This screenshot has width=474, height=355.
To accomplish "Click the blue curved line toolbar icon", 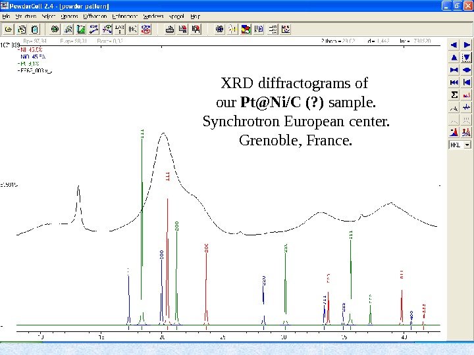I will (x=94, y=30).
